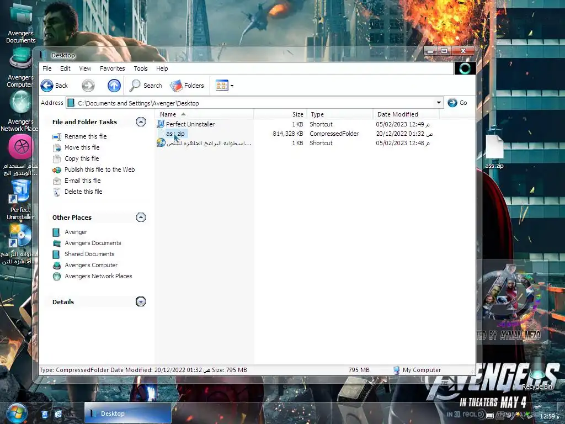Sort files by Size column
This screenshot has height=424, width=565.
tap(280, 114)
